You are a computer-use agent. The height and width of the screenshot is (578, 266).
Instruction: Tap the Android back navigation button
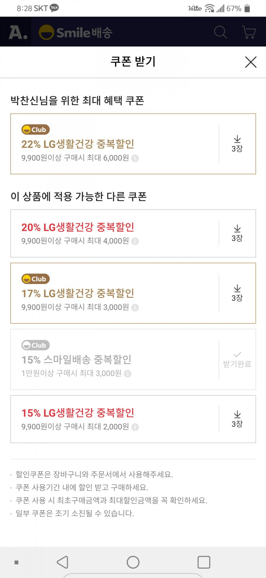pyautogui.click(x=62, y=562)
